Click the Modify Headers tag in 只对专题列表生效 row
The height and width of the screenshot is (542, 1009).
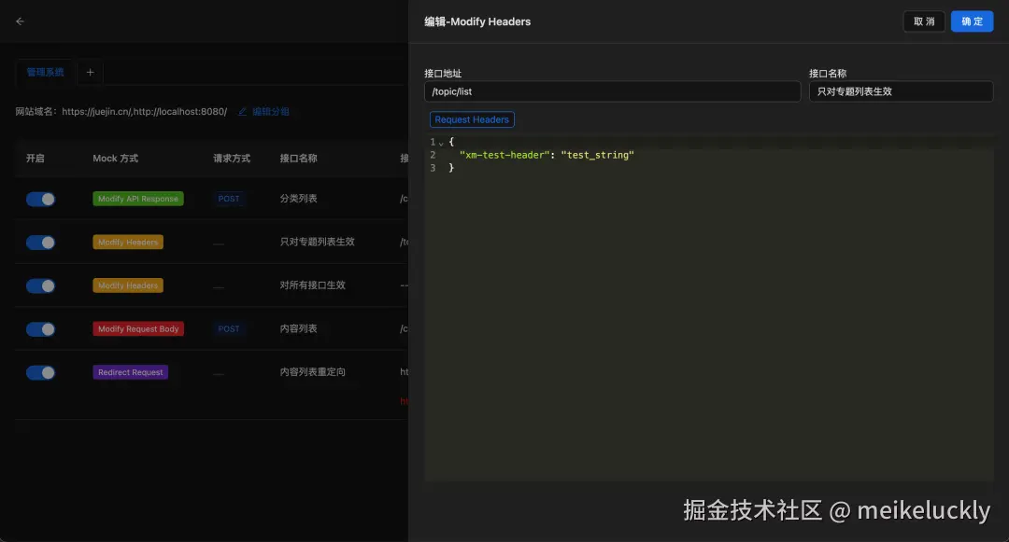coord(128,243)
